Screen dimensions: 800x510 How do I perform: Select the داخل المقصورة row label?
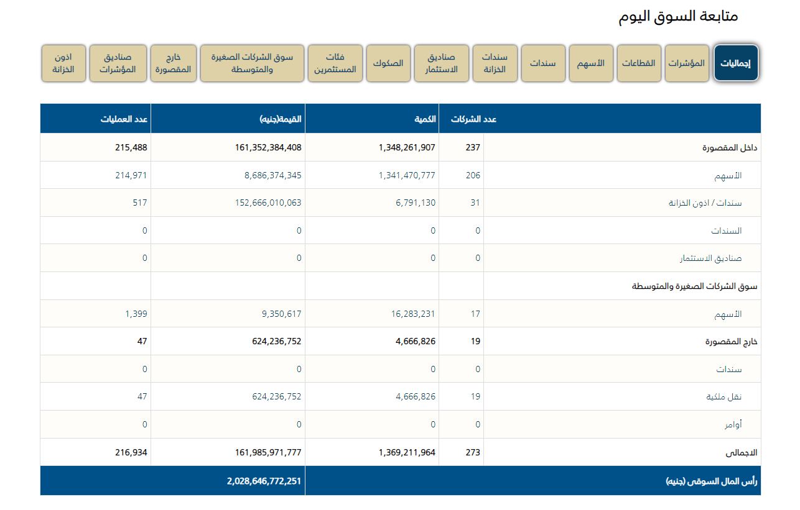[730, 148]
